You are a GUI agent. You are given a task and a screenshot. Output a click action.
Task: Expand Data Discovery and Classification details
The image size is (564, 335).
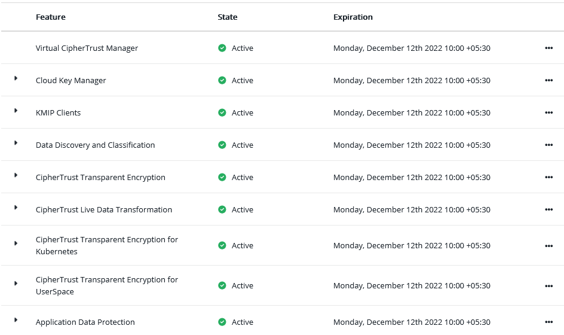click(x=16, y=143)
